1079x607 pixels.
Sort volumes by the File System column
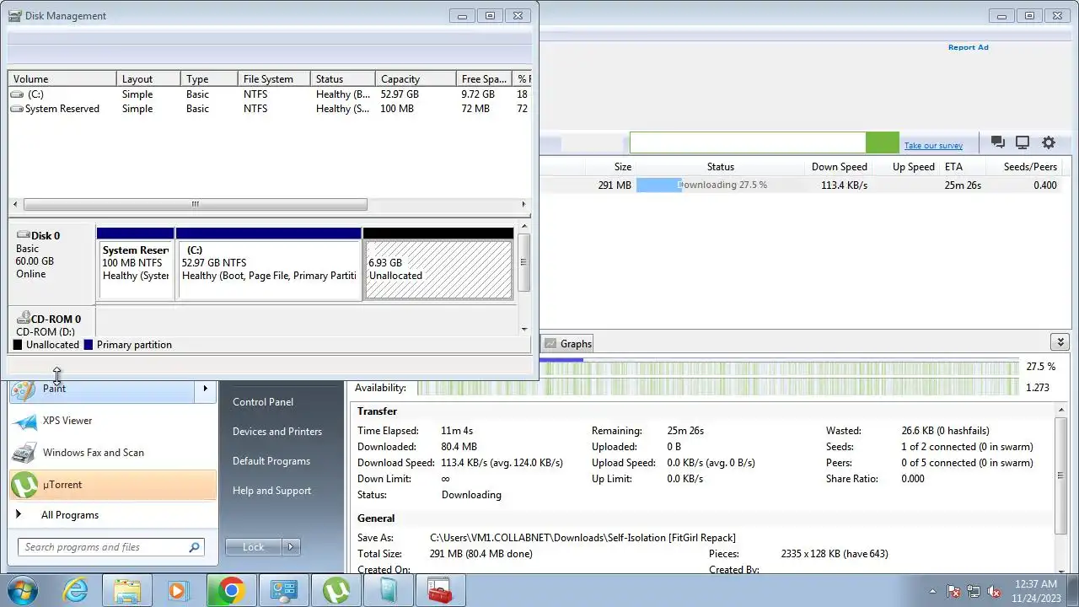[274, 79]
